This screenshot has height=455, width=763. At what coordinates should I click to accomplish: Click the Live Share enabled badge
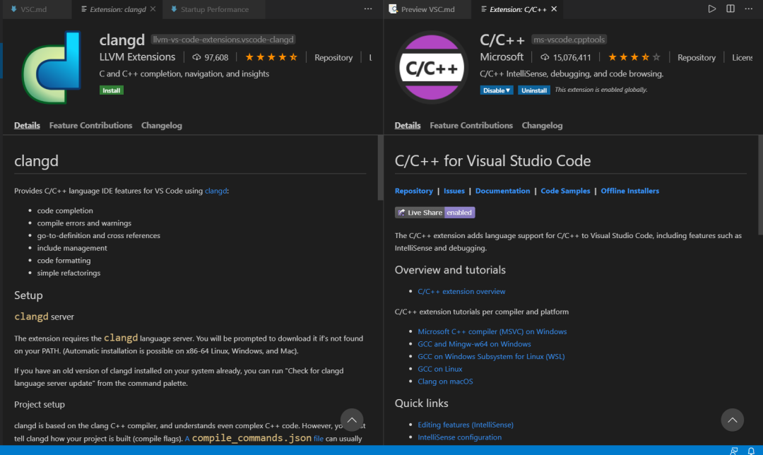435,212
